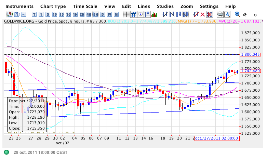Image resolution: width=267 pixels, height=158 pixels.
Task: Print the chart with printer icon
Action: [x=220, y=14]
